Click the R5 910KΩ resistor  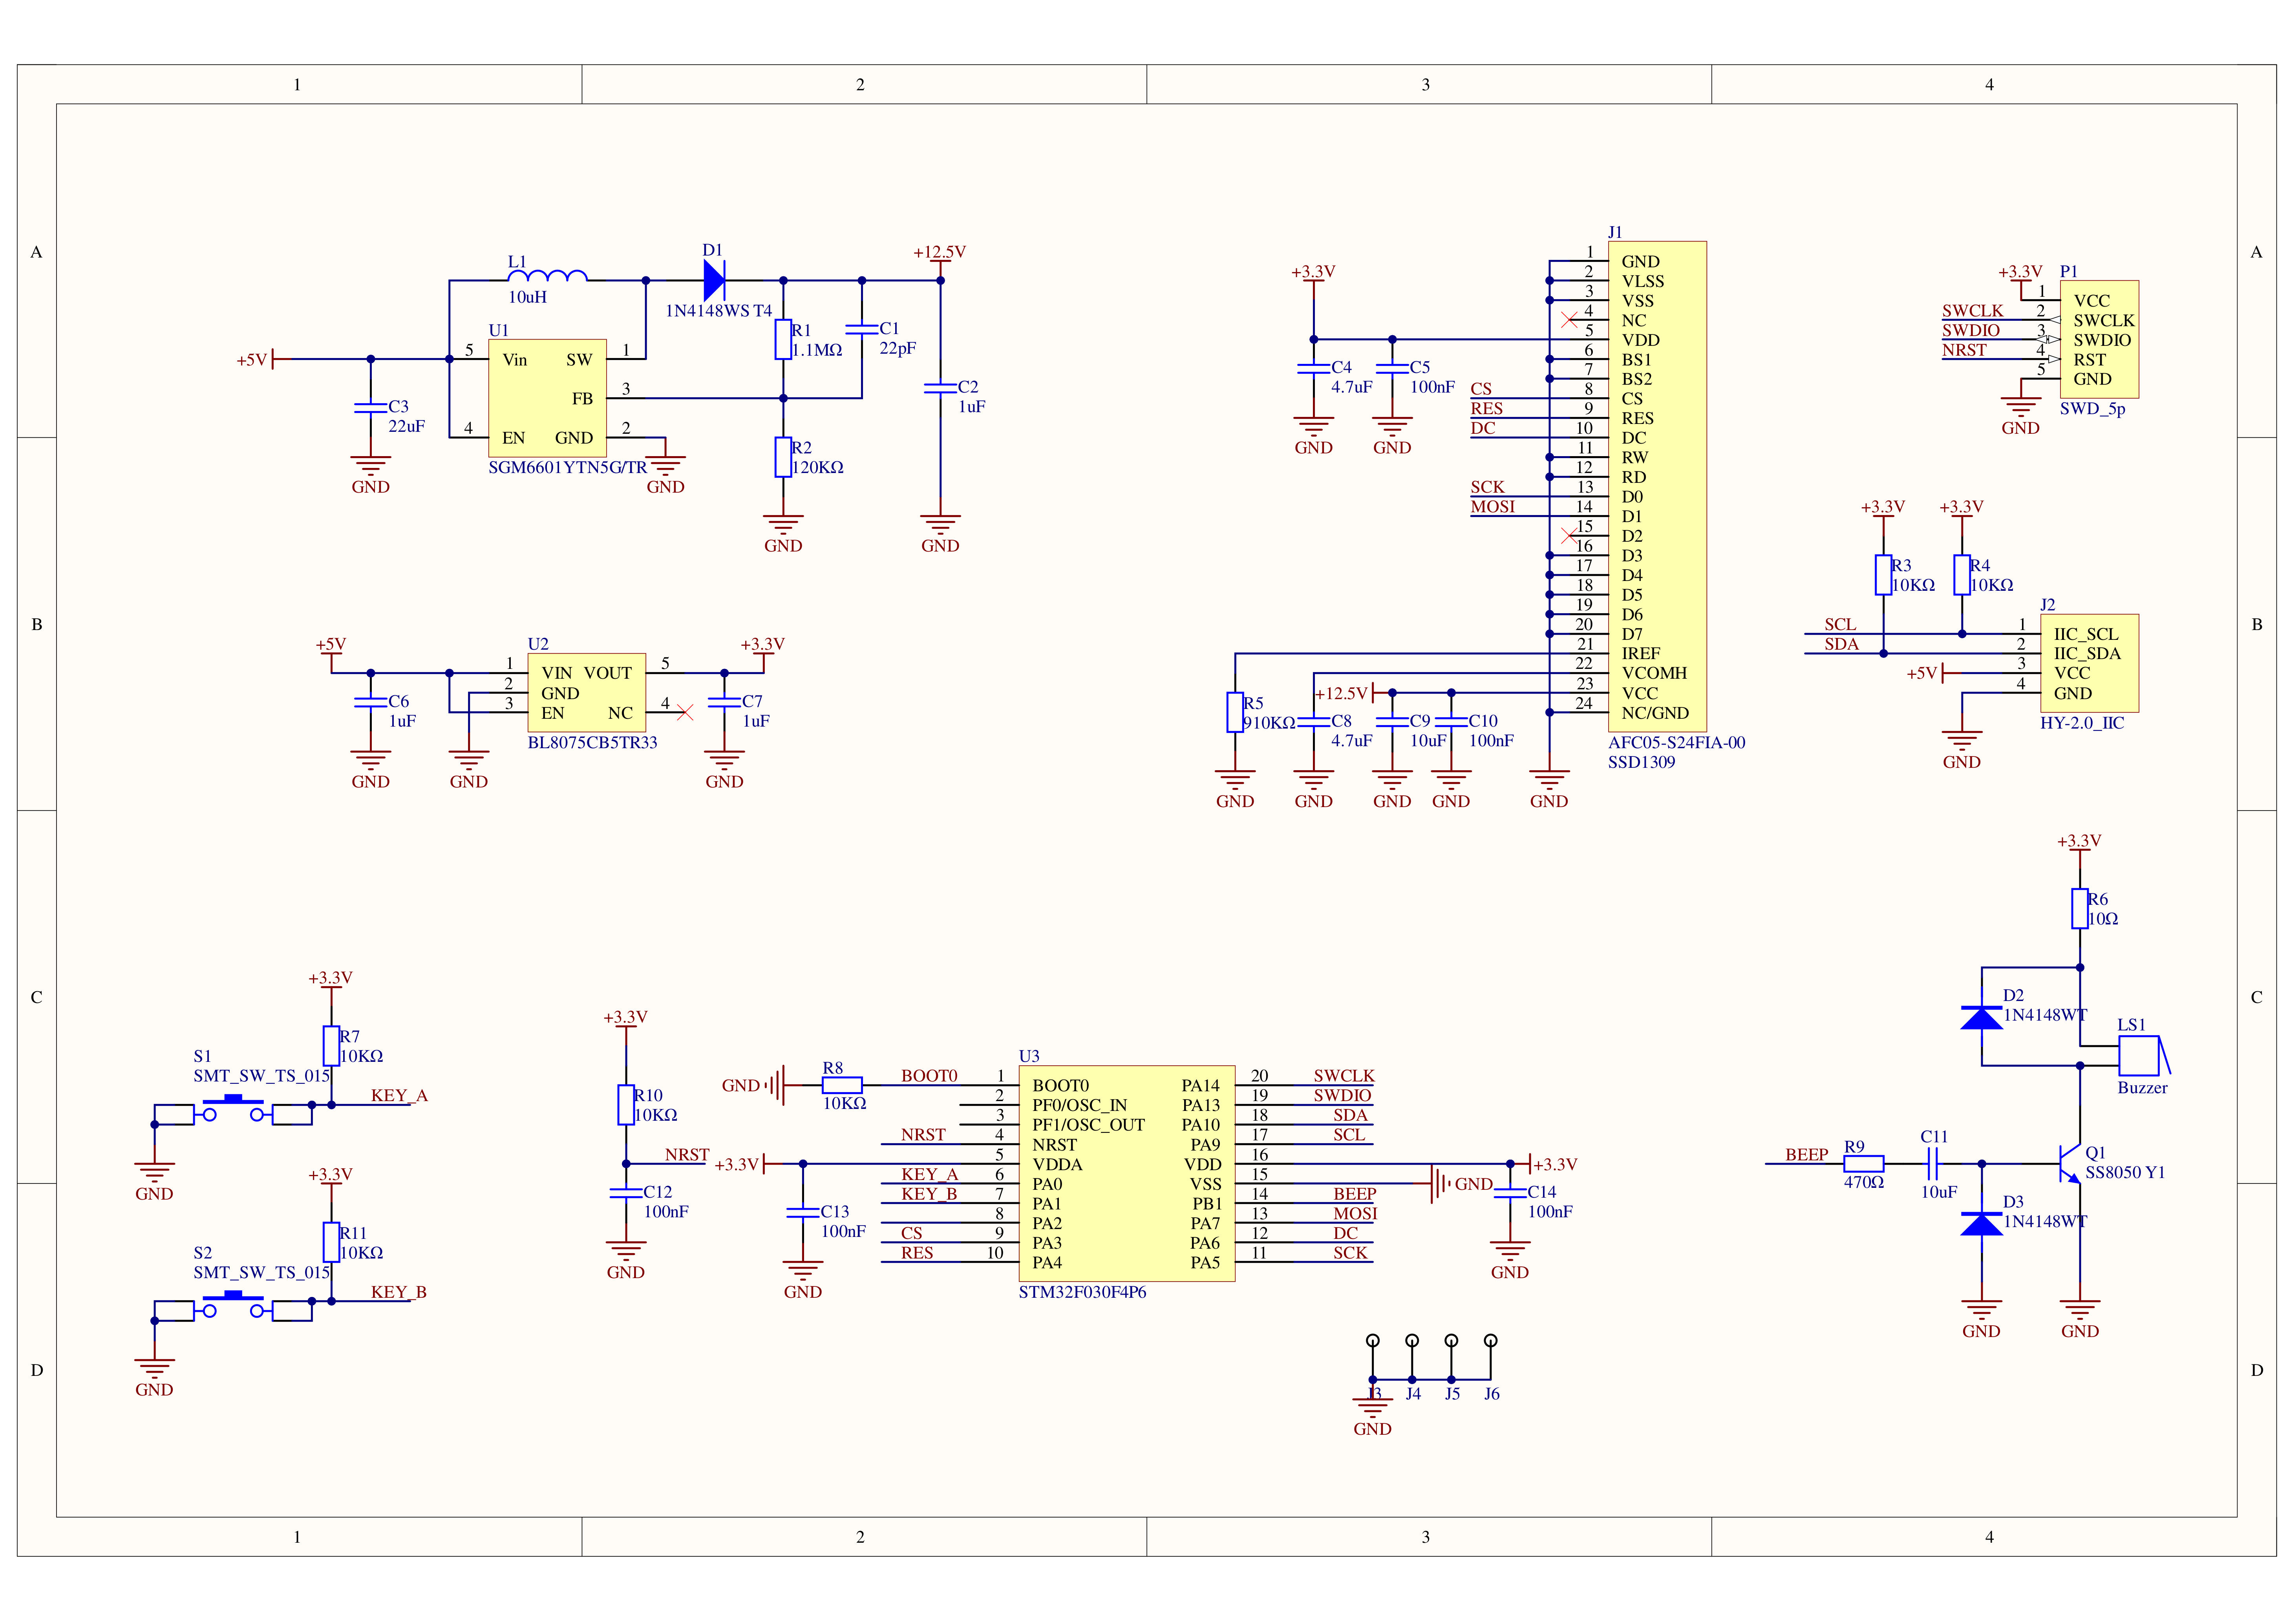pyautogui.click(x=1235, y=712)
